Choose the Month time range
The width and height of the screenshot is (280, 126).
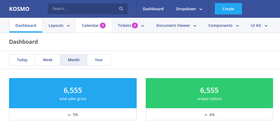coord(74,60)
